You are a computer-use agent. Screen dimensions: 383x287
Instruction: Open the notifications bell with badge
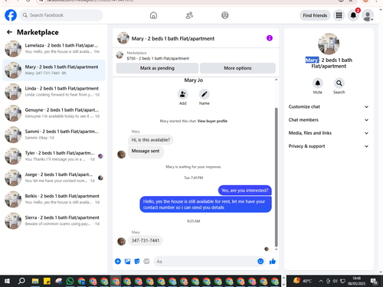[353, 15]
